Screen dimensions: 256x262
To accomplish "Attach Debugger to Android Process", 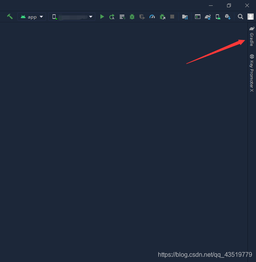I will 162,17.
